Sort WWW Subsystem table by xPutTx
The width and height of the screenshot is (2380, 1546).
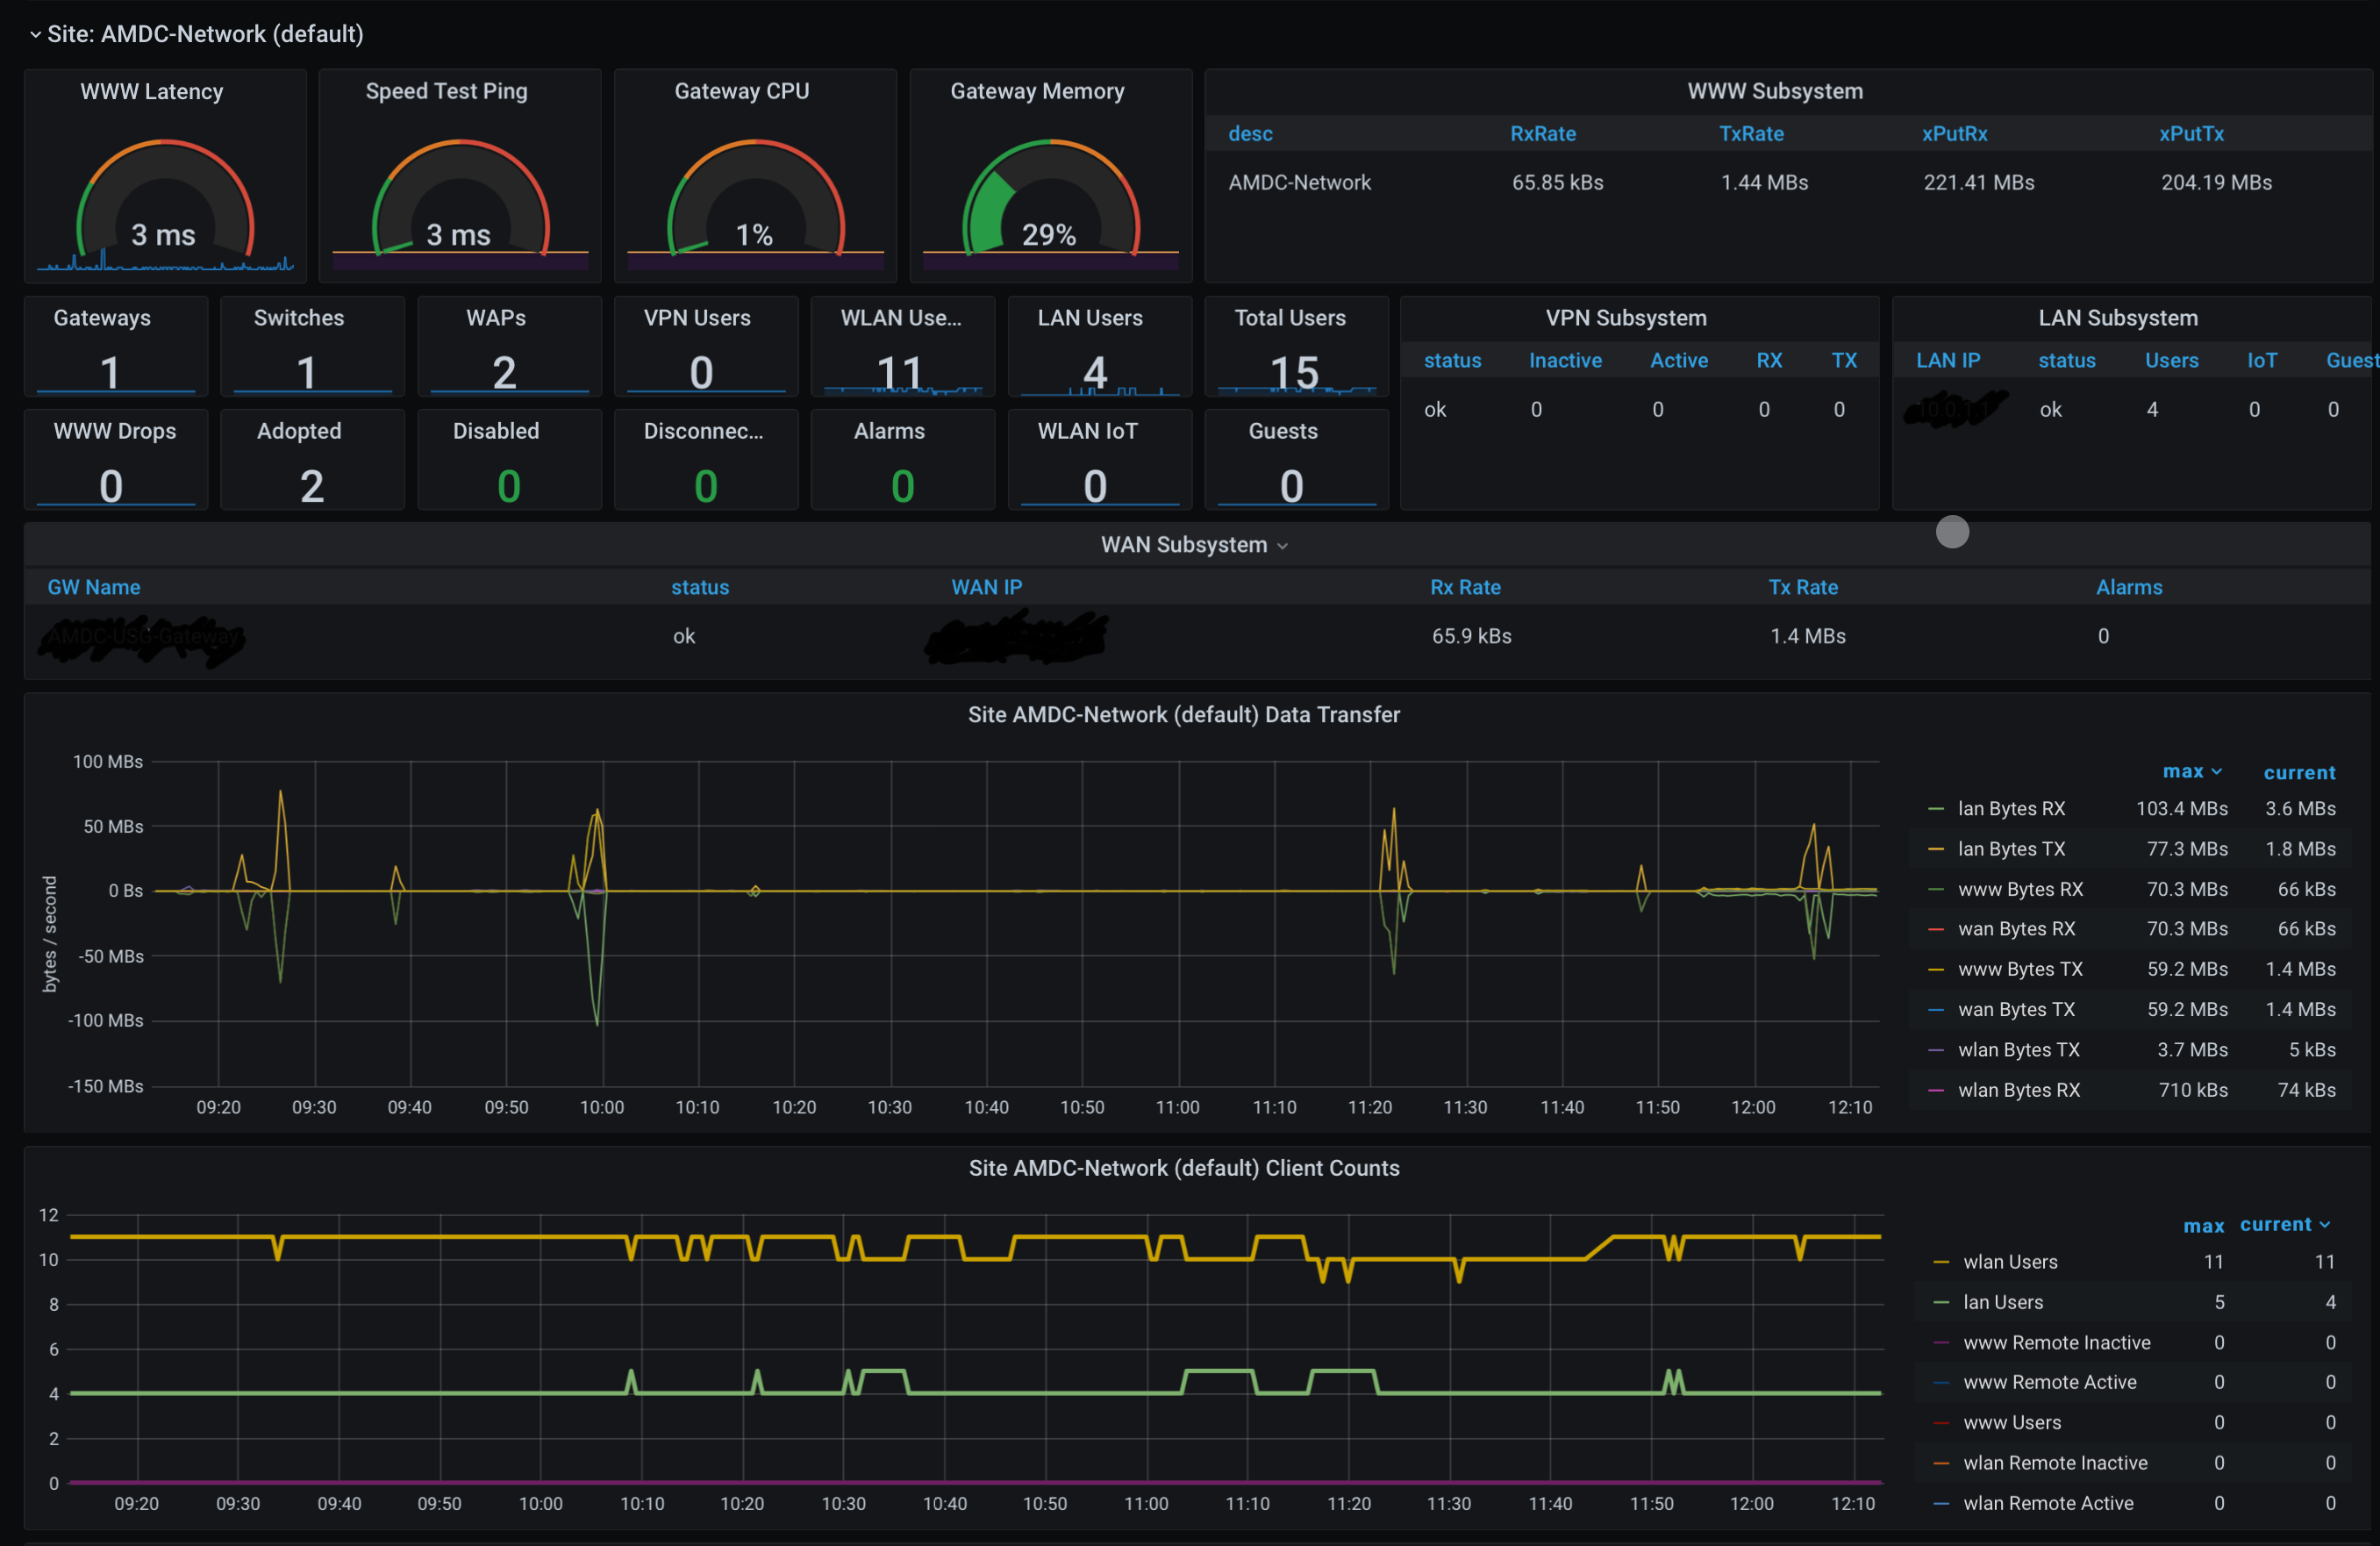[x=2191, y=133]
